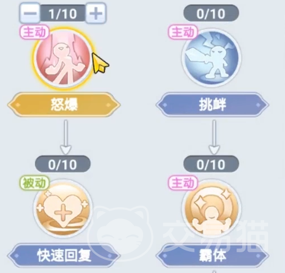Click the green 被动 tag on 快速回复
Viewport: 285px width, 273px height.
coord(34,183)
